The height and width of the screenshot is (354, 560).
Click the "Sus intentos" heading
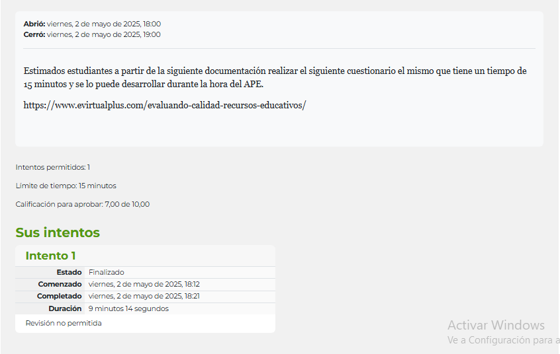click(58, 232)
